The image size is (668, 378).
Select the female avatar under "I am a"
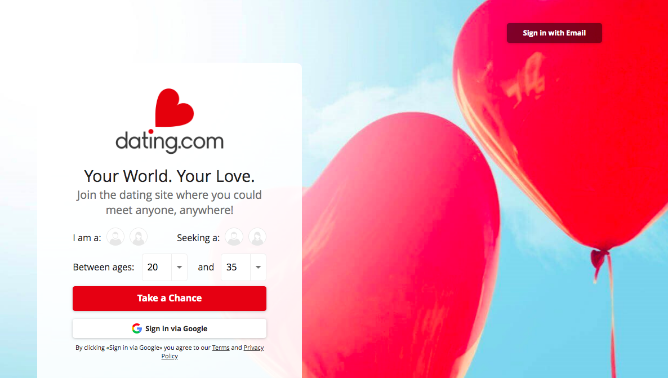139,237
